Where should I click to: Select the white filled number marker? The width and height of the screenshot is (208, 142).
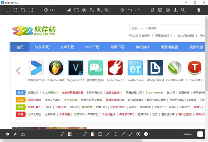pos(146,134)
